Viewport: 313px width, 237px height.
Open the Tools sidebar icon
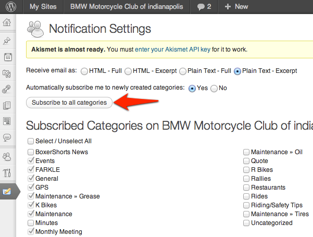[x=7, y=173]
